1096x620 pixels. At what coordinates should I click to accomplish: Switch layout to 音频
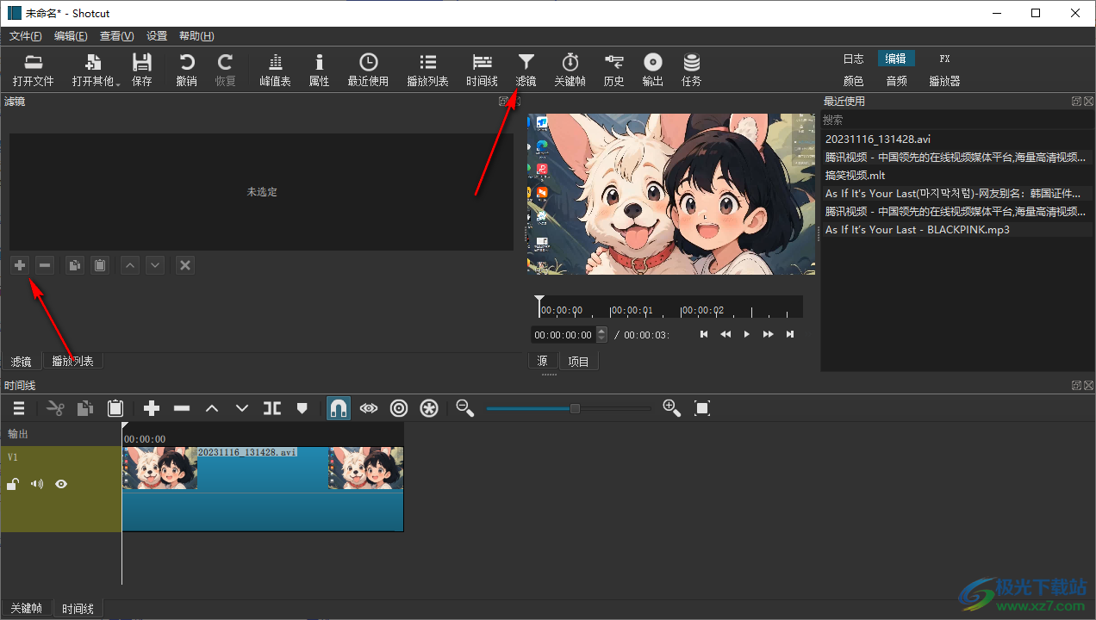(896, 81)
